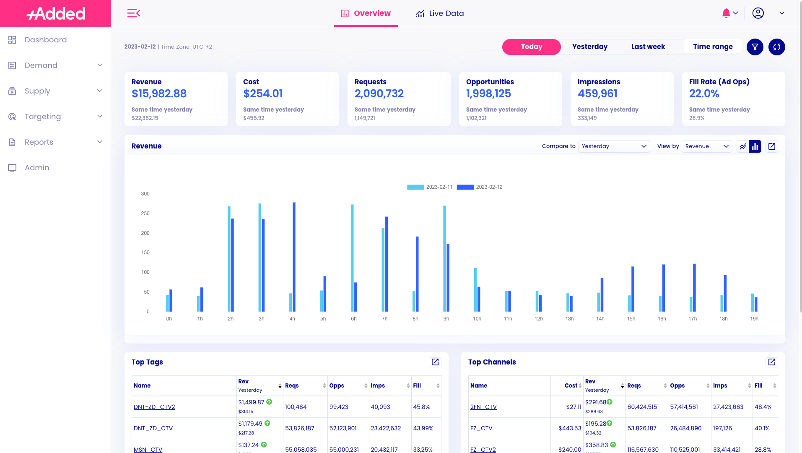Click the Fill Rate (Ad Ops) card
802x453 pixels.
pos(734,99)
